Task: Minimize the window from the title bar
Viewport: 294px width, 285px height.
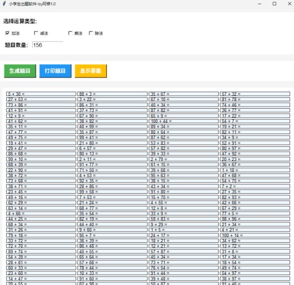Action: pos(260,4)
